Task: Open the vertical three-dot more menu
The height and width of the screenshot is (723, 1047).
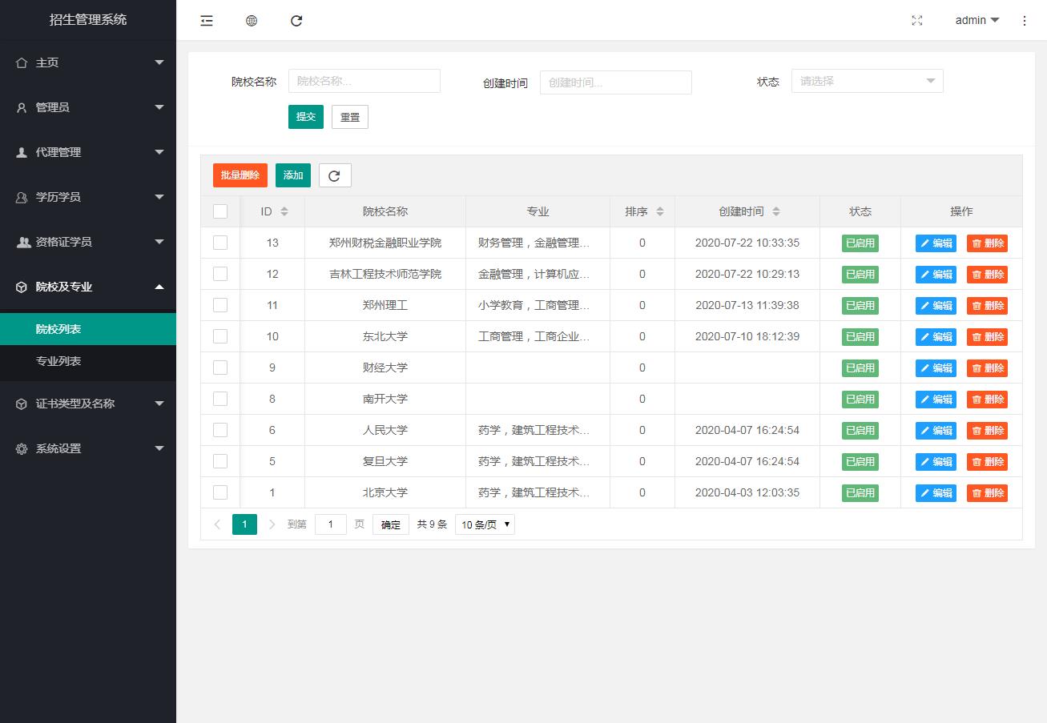Action: (1025, 21)
